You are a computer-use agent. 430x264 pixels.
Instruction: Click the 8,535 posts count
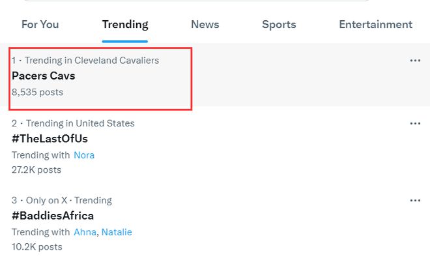tap(37, 93)
